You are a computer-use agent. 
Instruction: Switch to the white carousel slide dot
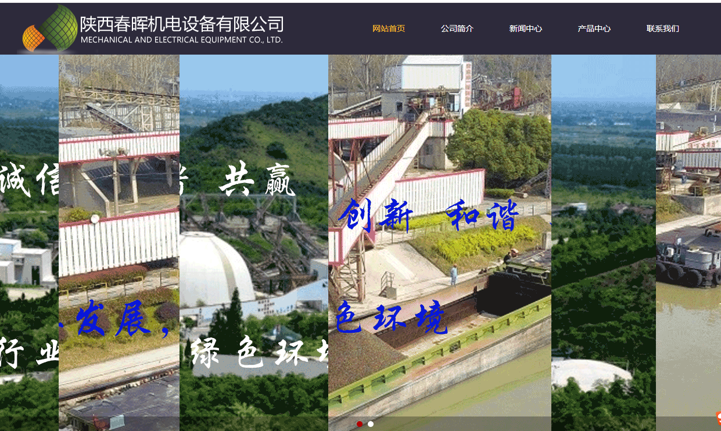coord(371,424)
